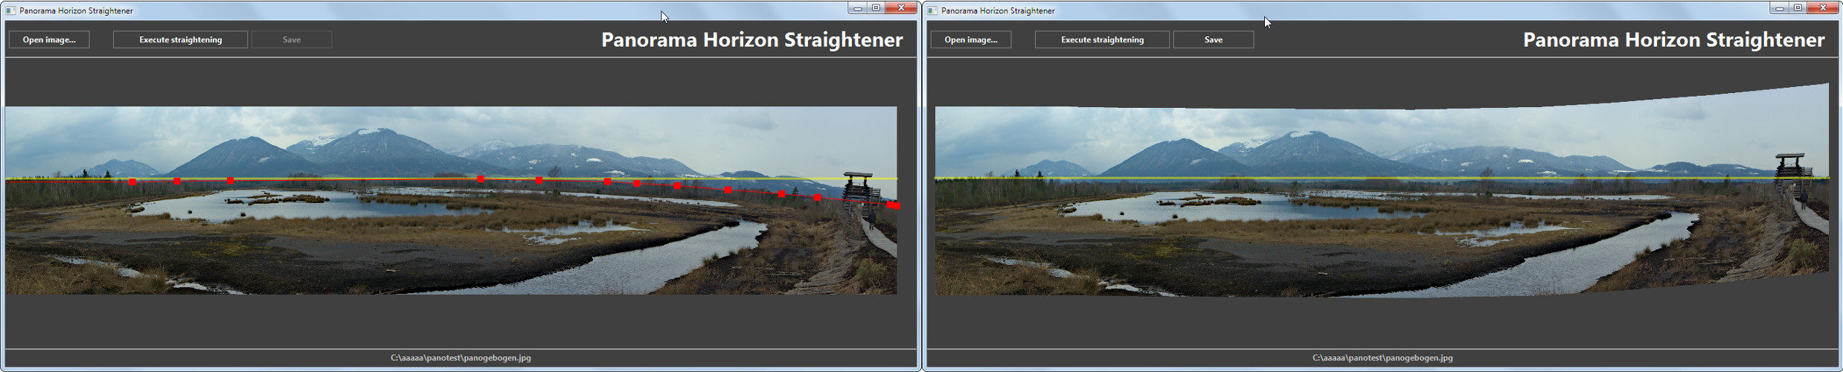Click the straightened panorama image in right window

(x=1382, y=190)
